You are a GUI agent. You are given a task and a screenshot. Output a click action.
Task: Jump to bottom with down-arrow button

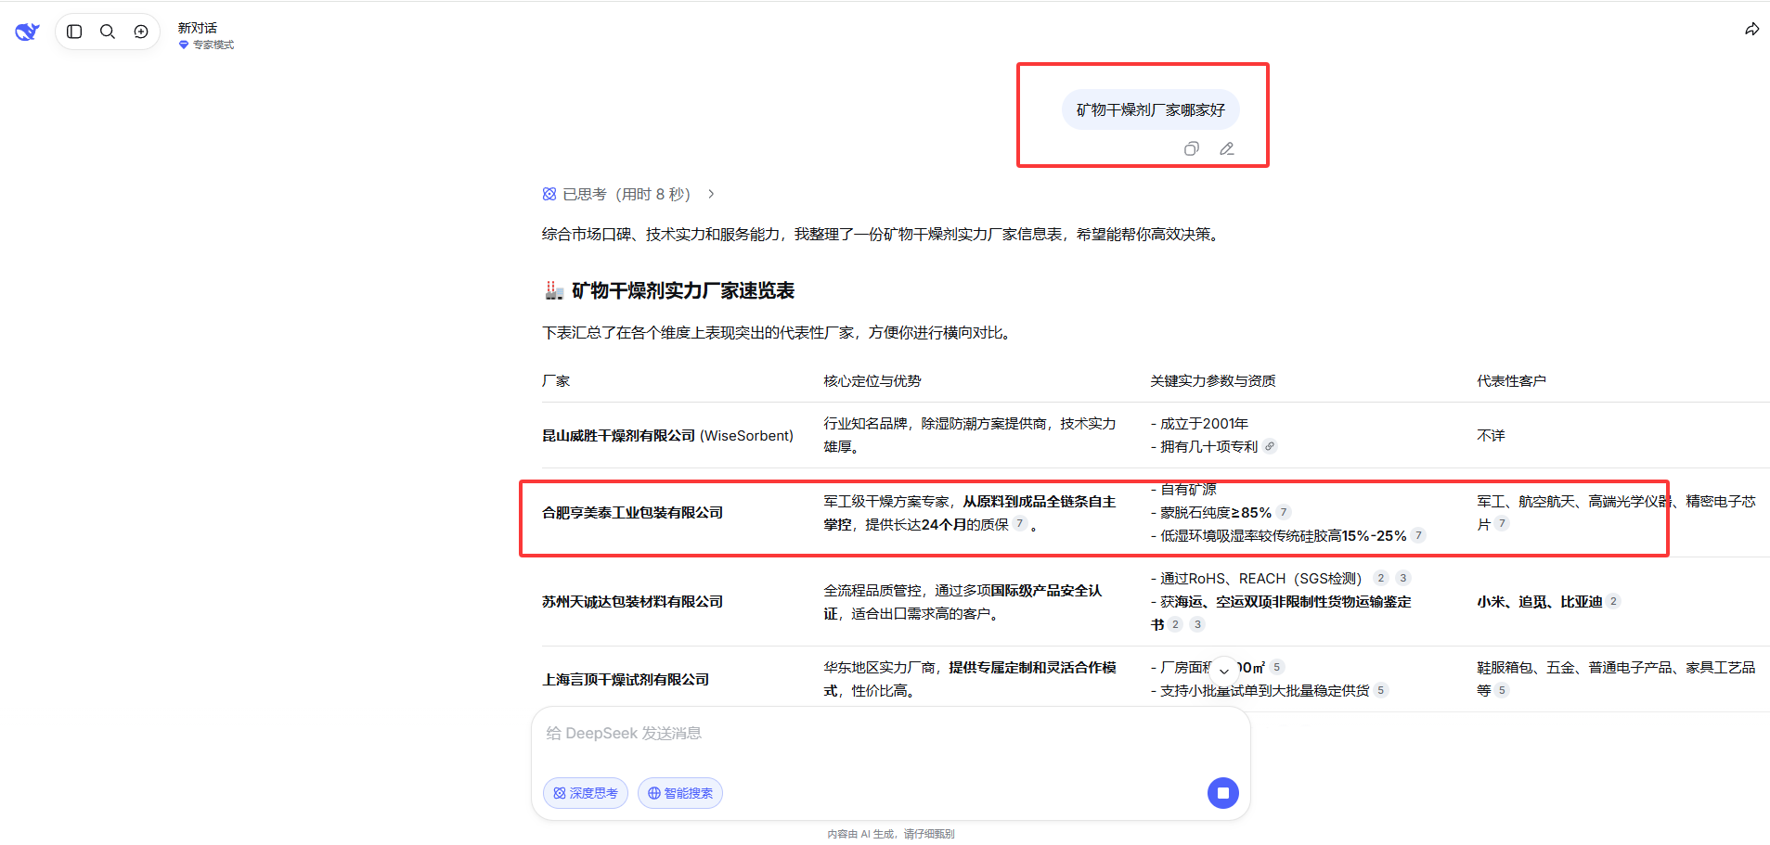[1224, 670]
